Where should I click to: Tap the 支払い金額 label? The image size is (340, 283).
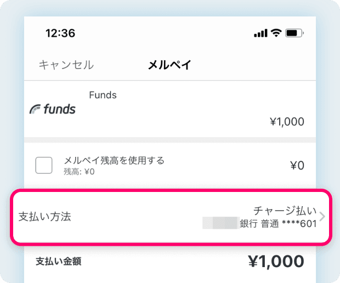click(59, 261)
